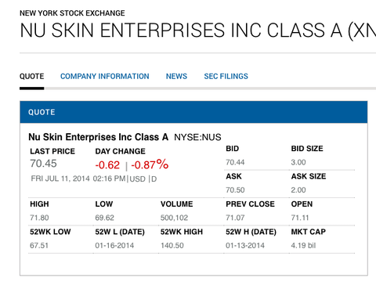Click the previous close value 71.07
This screenshot has height=285, width=376.
pos(235,218)
